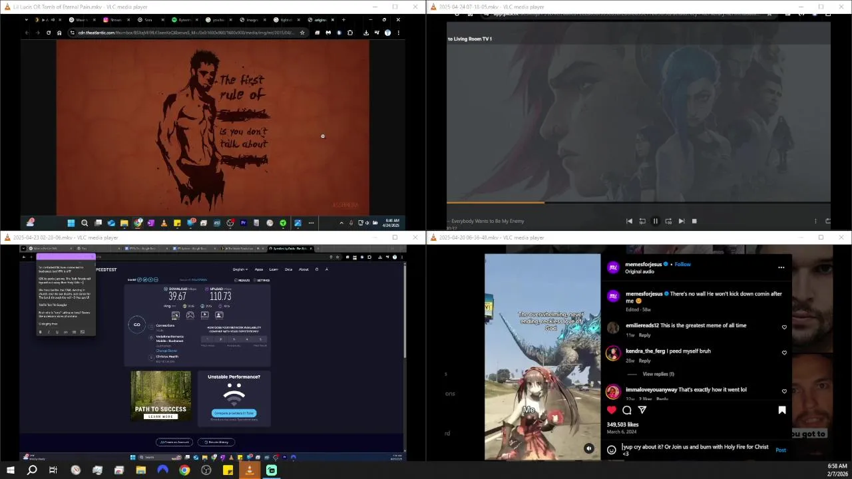
Task: Select rating 5 in Speedtest network survey
Action: pos(260,339)
